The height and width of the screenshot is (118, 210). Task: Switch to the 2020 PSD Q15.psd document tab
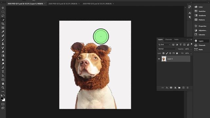(97, 4)
